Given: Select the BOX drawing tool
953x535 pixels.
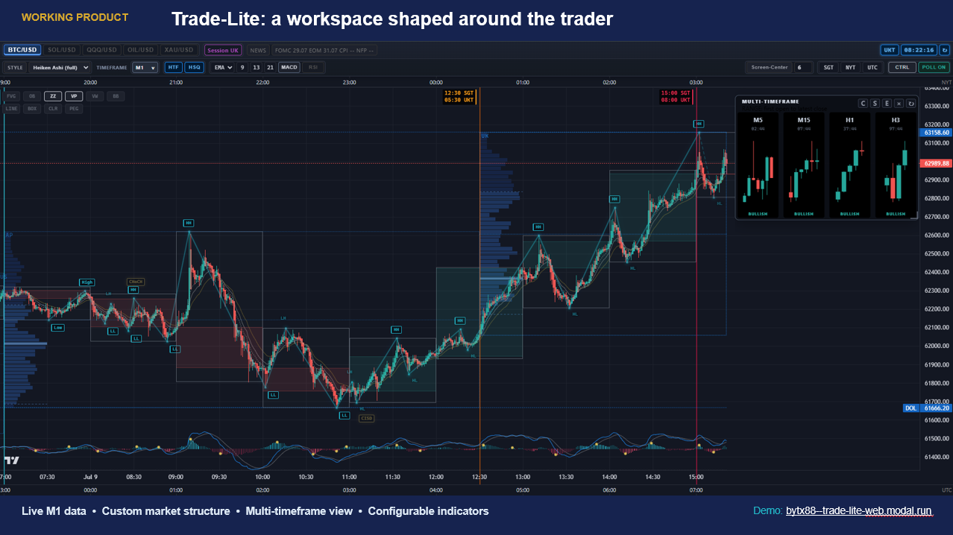Looking at the screenshot, I should (32, 108).
